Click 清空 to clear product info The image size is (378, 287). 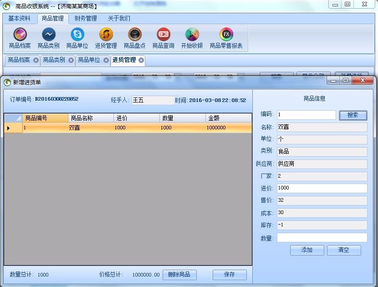tap(344, 250)
